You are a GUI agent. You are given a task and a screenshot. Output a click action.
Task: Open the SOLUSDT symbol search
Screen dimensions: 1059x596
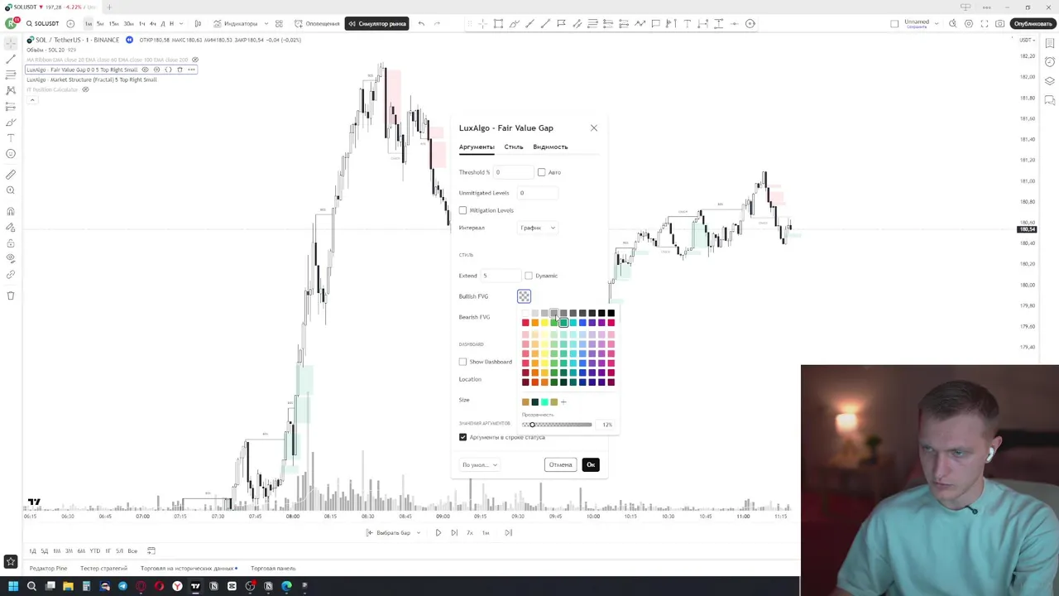click(x=42, y=23)
